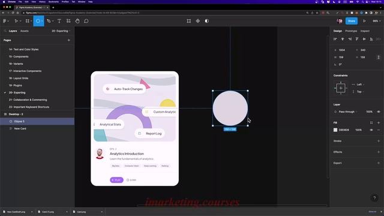The width and height of the screenshot is (384, 216).
Task: Open the distribute spacing dropdown
Action: click(379, 39)
